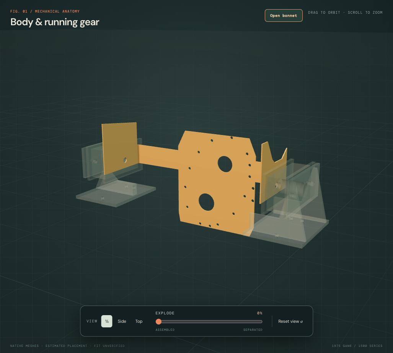Switch to the Side view

[x=122, y=321]
